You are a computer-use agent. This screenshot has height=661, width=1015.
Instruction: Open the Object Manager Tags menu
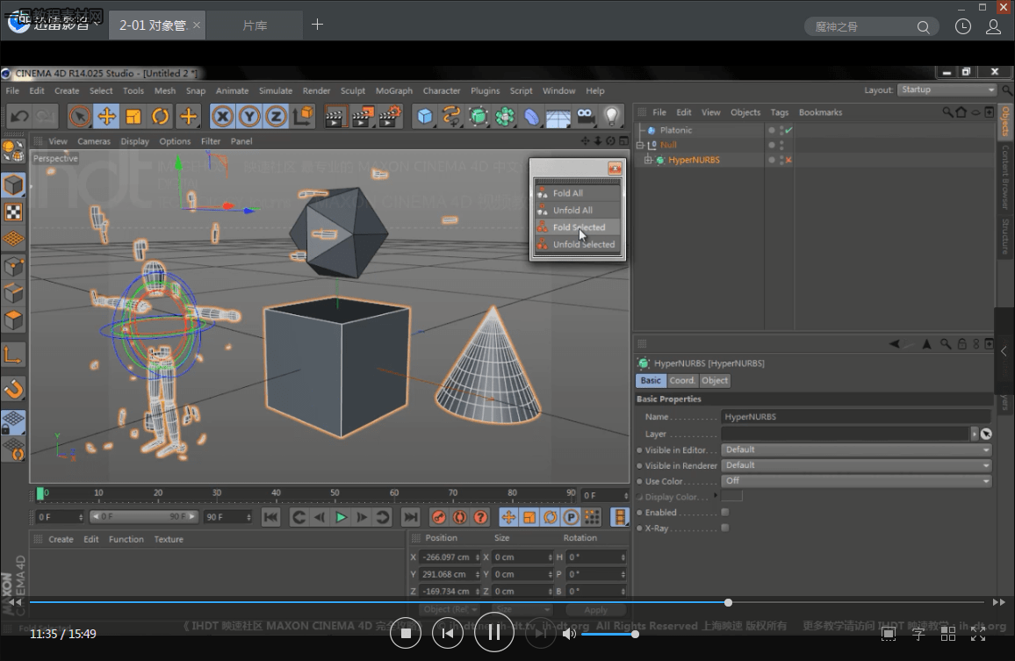[x=780, y=112]
